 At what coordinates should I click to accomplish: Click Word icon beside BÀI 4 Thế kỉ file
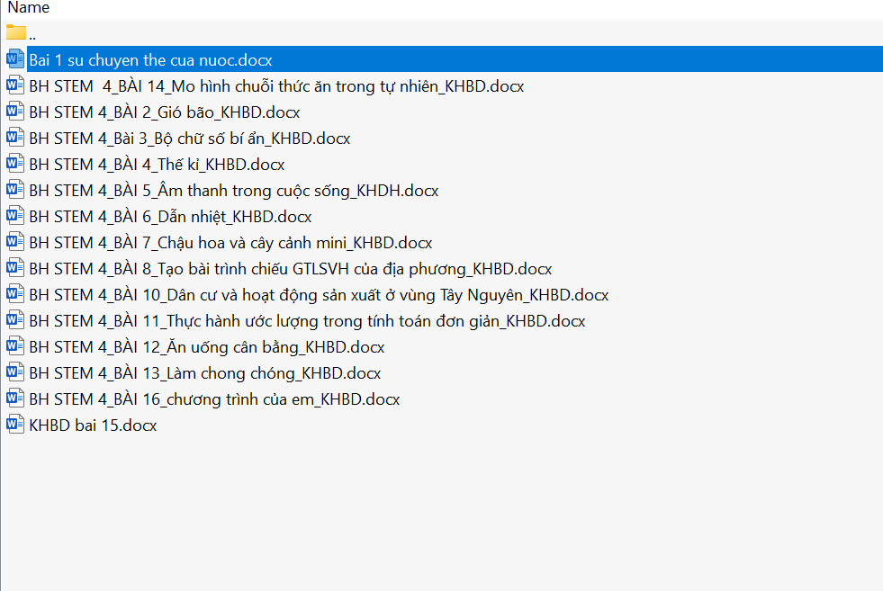15,165
